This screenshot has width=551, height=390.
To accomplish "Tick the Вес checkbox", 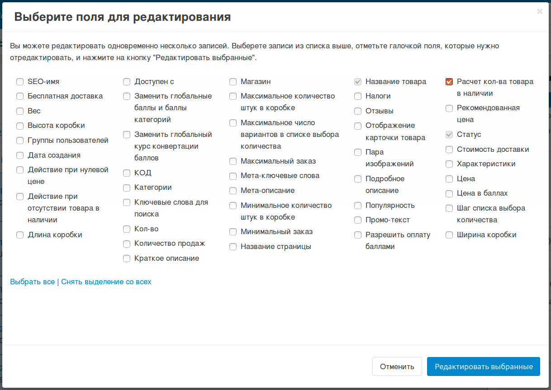I will pos(20,111).
